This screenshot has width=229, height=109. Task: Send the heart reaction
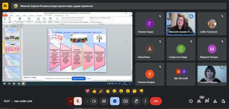pos(88,91)
